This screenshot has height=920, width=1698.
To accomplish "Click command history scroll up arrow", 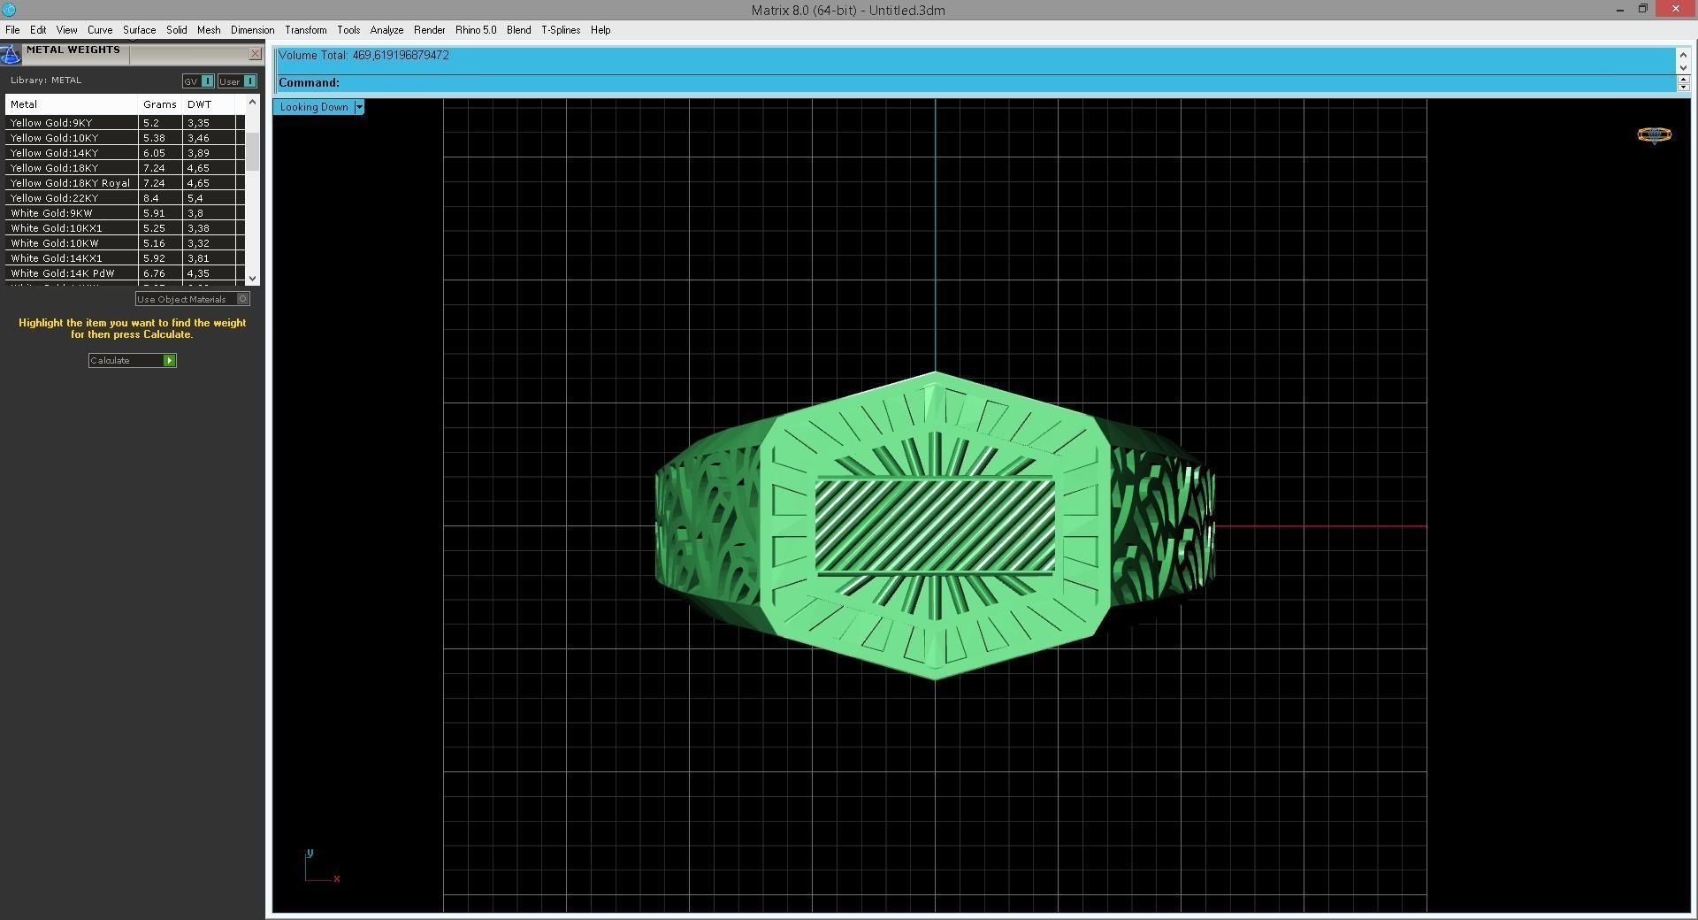I will tap(1683, 55).
